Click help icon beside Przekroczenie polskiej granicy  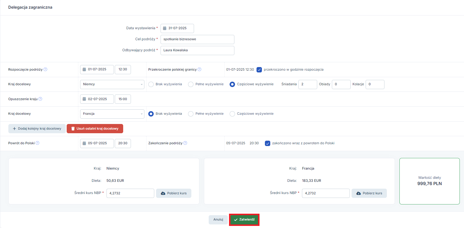[x=199, y=69]
